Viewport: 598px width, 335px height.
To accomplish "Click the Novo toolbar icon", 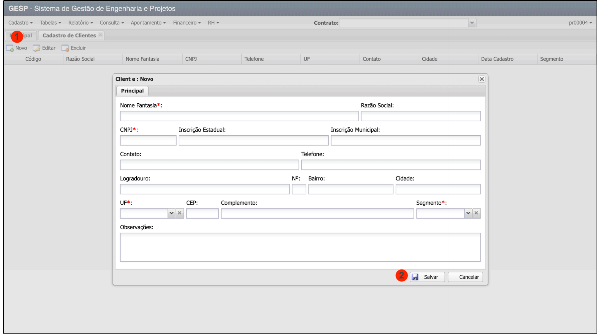I will pos(10,48).
